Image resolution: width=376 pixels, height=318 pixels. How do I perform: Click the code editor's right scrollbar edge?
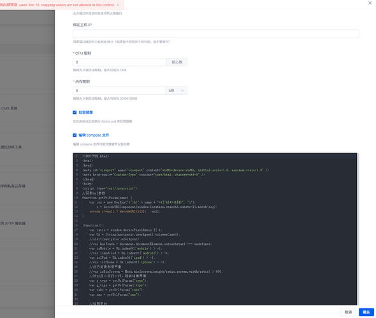[358, 229]
